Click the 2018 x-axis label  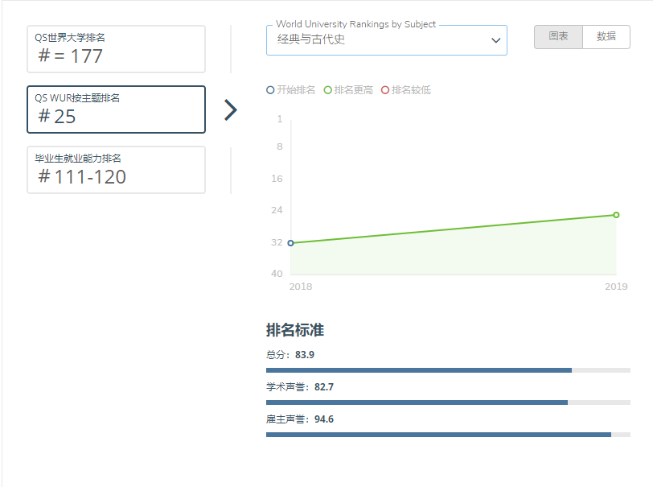click(301, 287)
